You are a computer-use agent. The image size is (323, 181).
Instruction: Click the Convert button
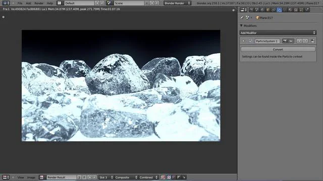tap(278, 49)
